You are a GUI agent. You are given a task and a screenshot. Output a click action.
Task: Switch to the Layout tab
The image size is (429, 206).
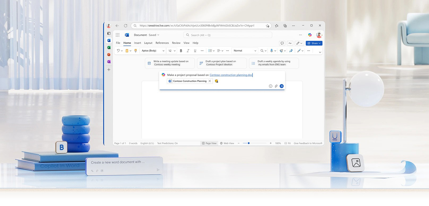(148, 43)
